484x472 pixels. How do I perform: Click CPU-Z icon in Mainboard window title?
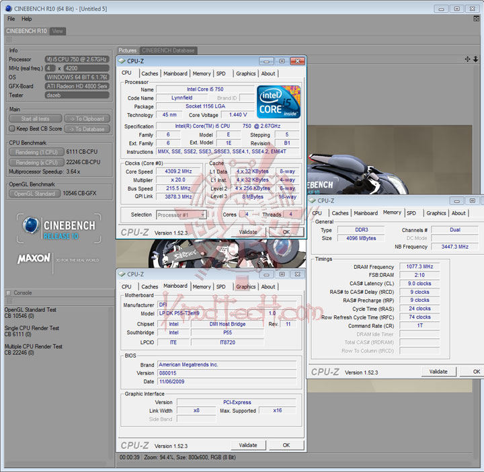[x=122, y=274]
